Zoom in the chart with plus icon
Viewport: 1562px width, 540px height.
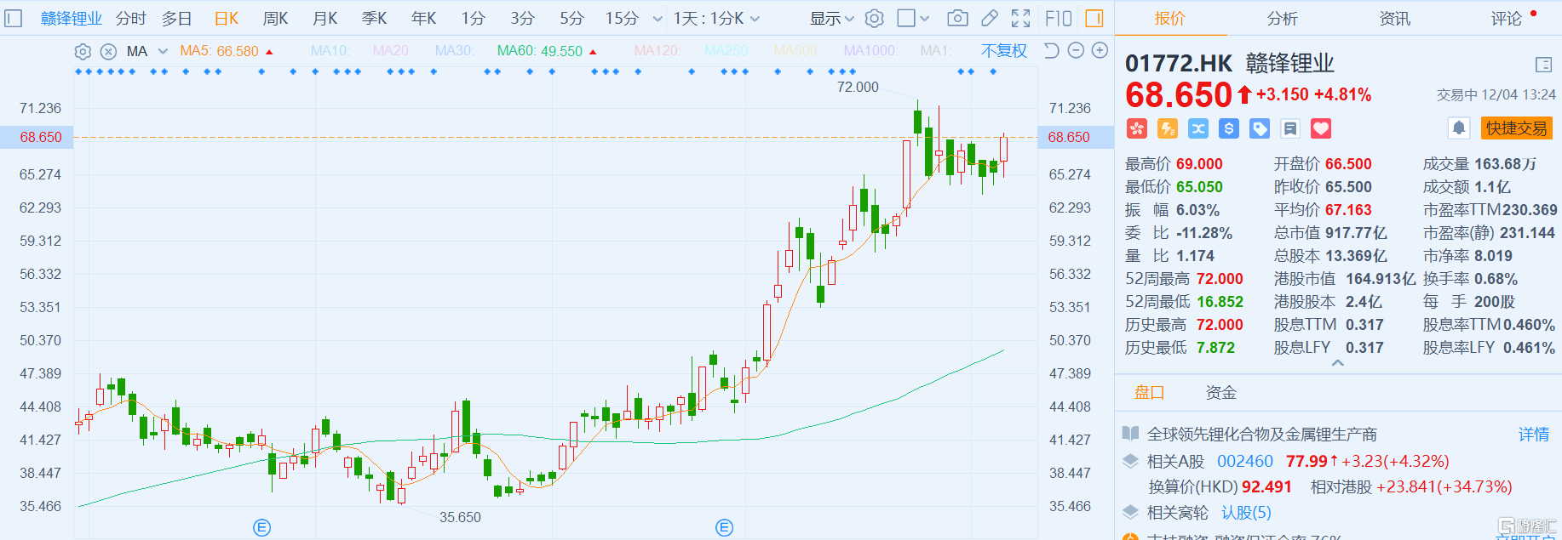coord(1100,51)
